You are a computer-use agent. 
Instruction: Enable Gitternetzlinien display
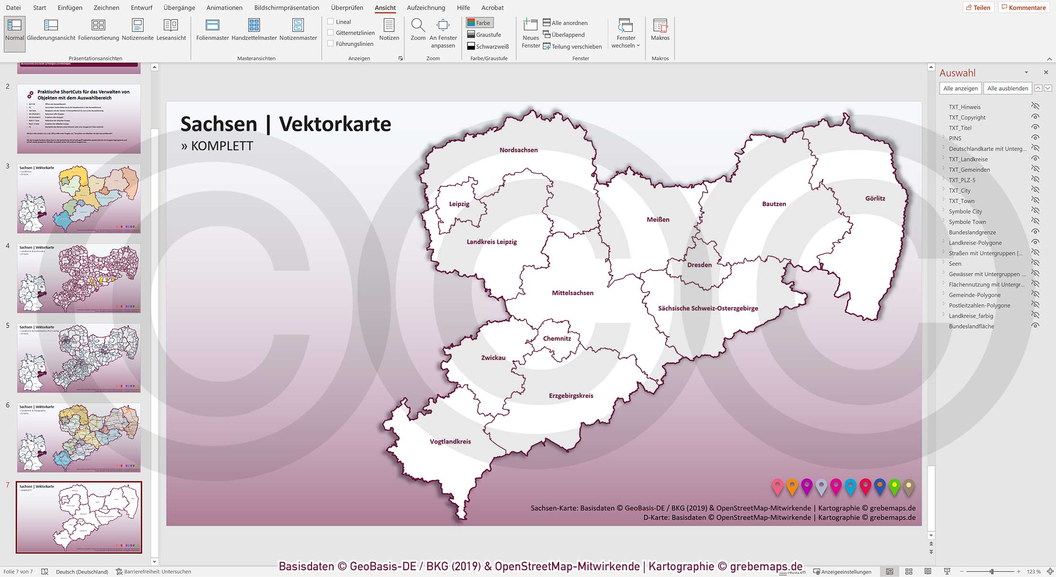coord(330,32)
